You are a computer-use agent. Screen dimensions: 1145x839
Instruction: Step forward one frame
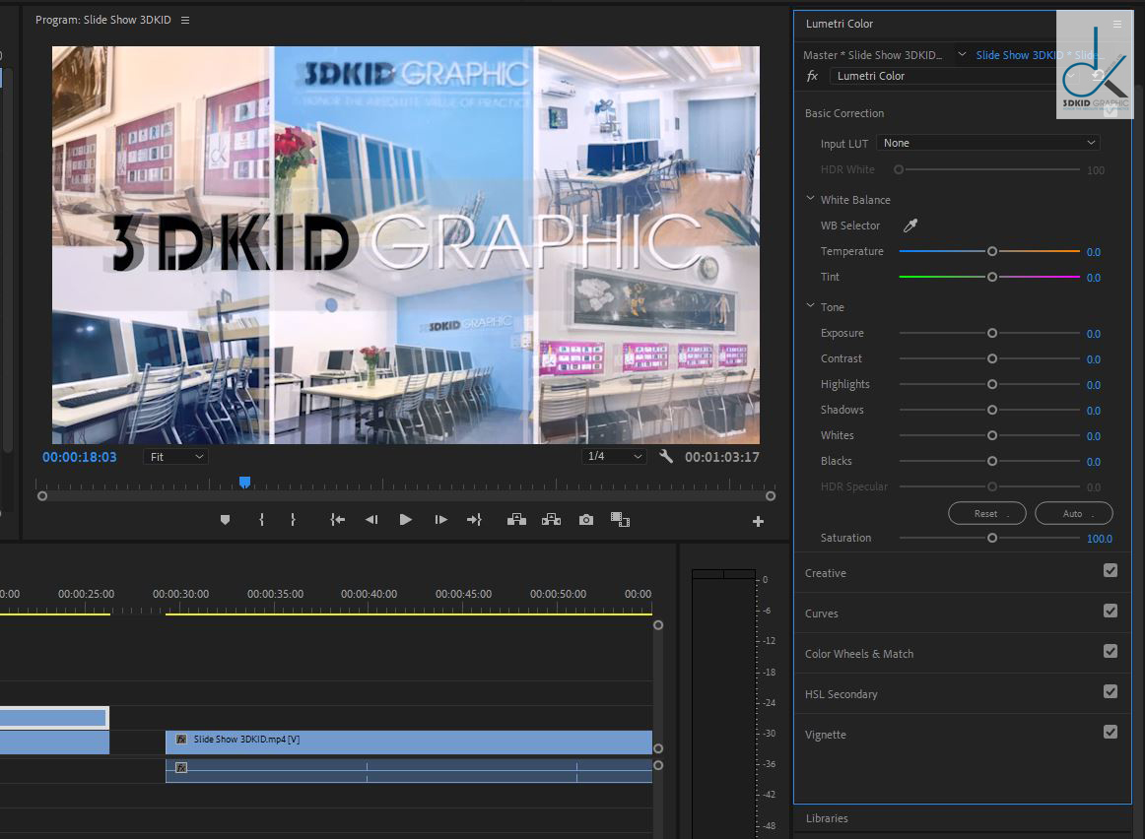pos(440,519)
